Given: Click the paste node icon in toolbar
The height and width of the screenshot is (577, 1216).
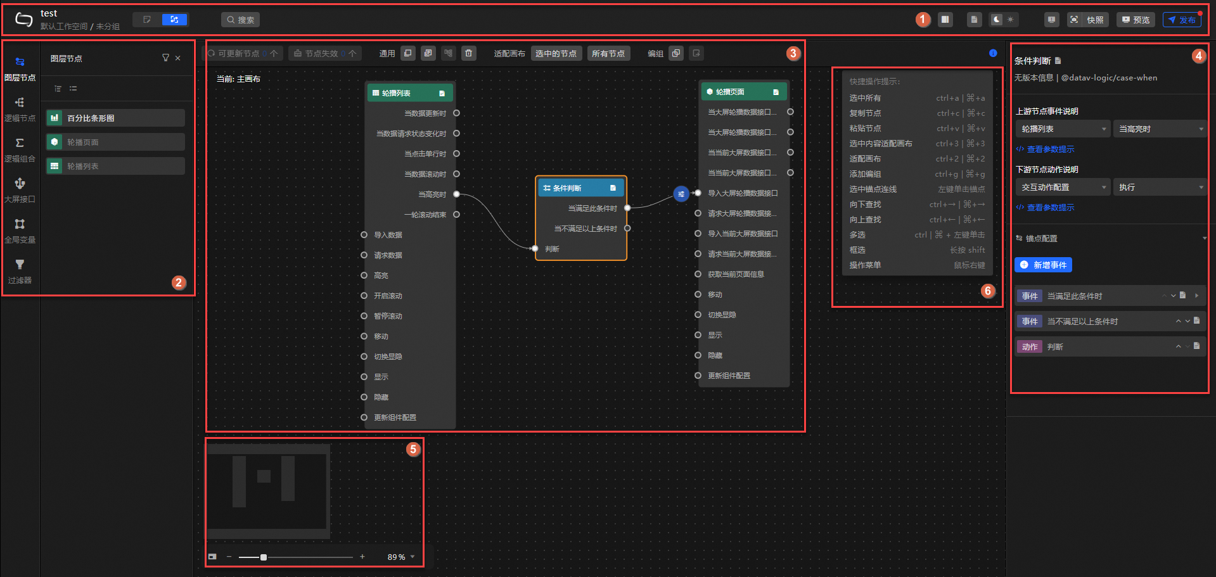Looking at the screenshot, I should click(428, 53).
